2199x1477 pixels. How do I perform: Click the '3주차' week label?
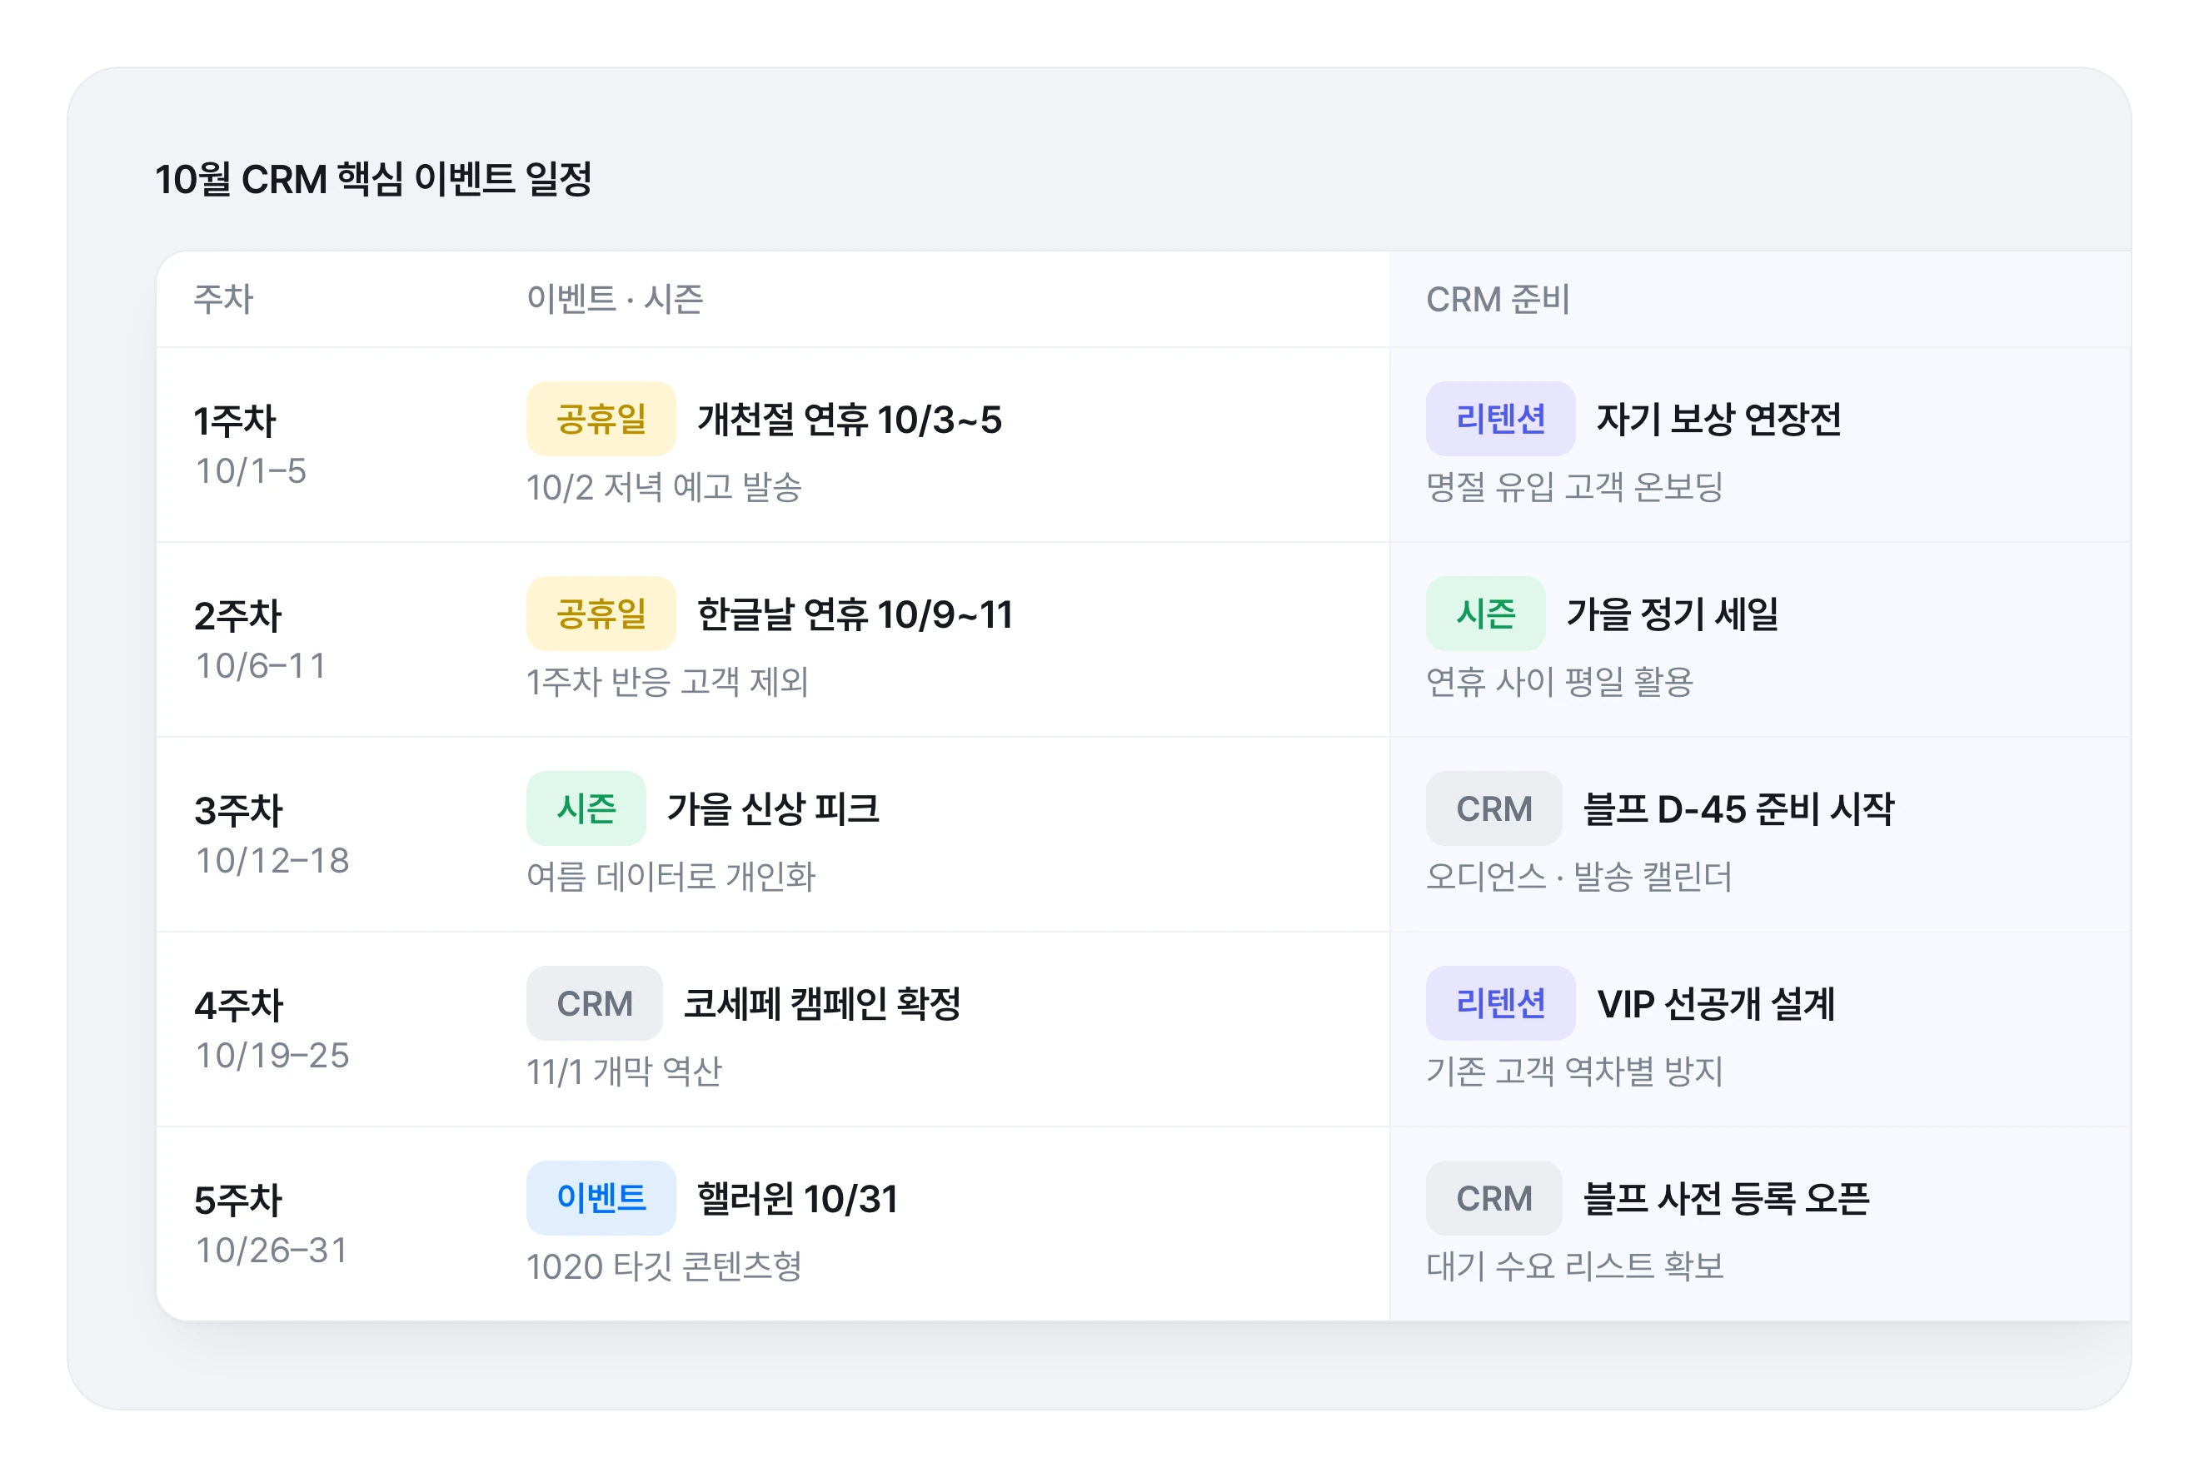[237, 810]
